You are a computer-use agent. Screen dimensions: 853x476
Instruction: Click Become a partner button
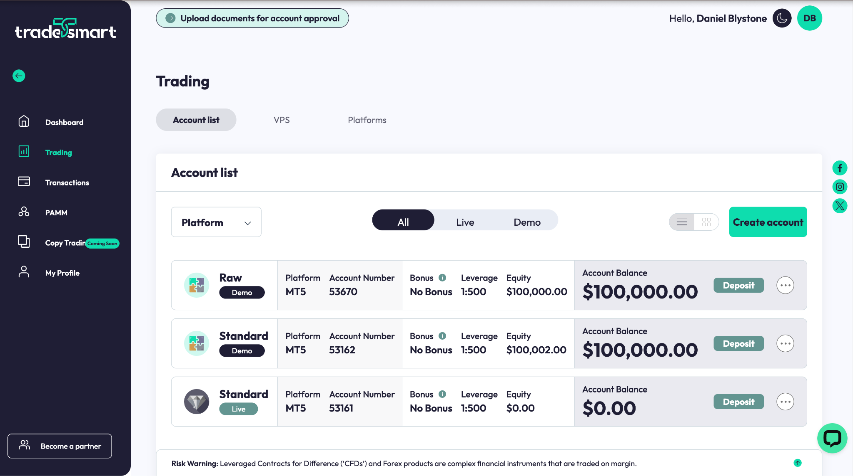pyautogui.click(x=60, y=446)
